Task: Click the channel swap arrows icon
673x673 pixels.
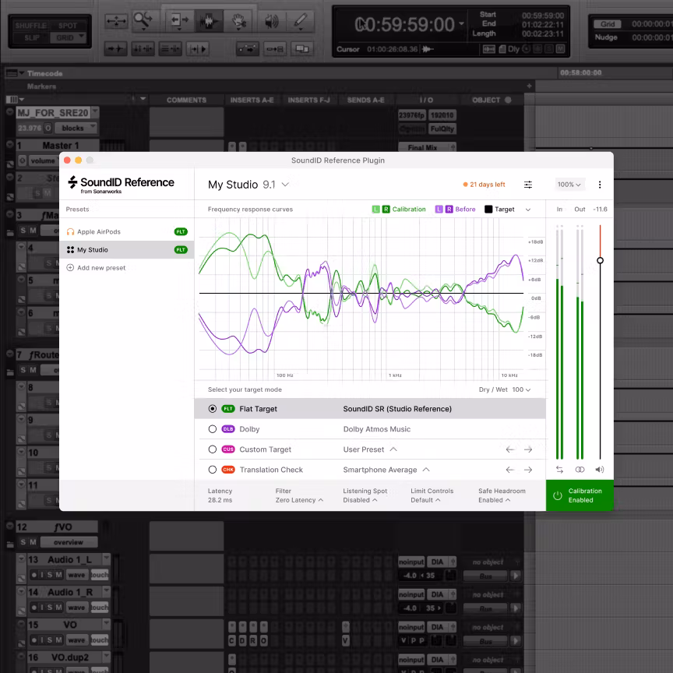Action: [559, 469]
